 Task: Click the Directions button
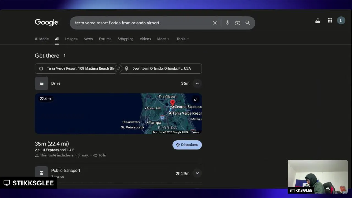click(187, 145)
